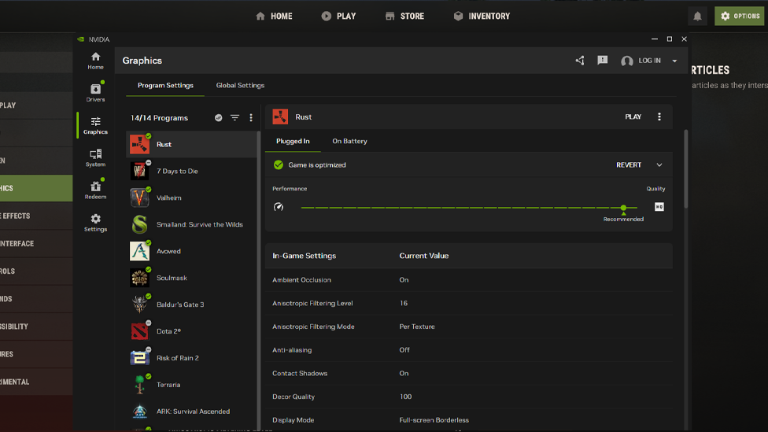Click the Rust game icon in detail header
This screenshot has width=768, height=432.
click(x=280, y=116)
